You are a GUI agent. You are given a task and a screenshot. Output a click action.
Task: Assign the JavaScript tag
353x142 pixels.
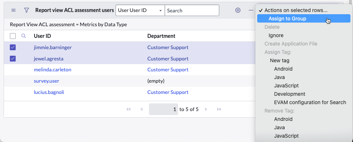286,86
